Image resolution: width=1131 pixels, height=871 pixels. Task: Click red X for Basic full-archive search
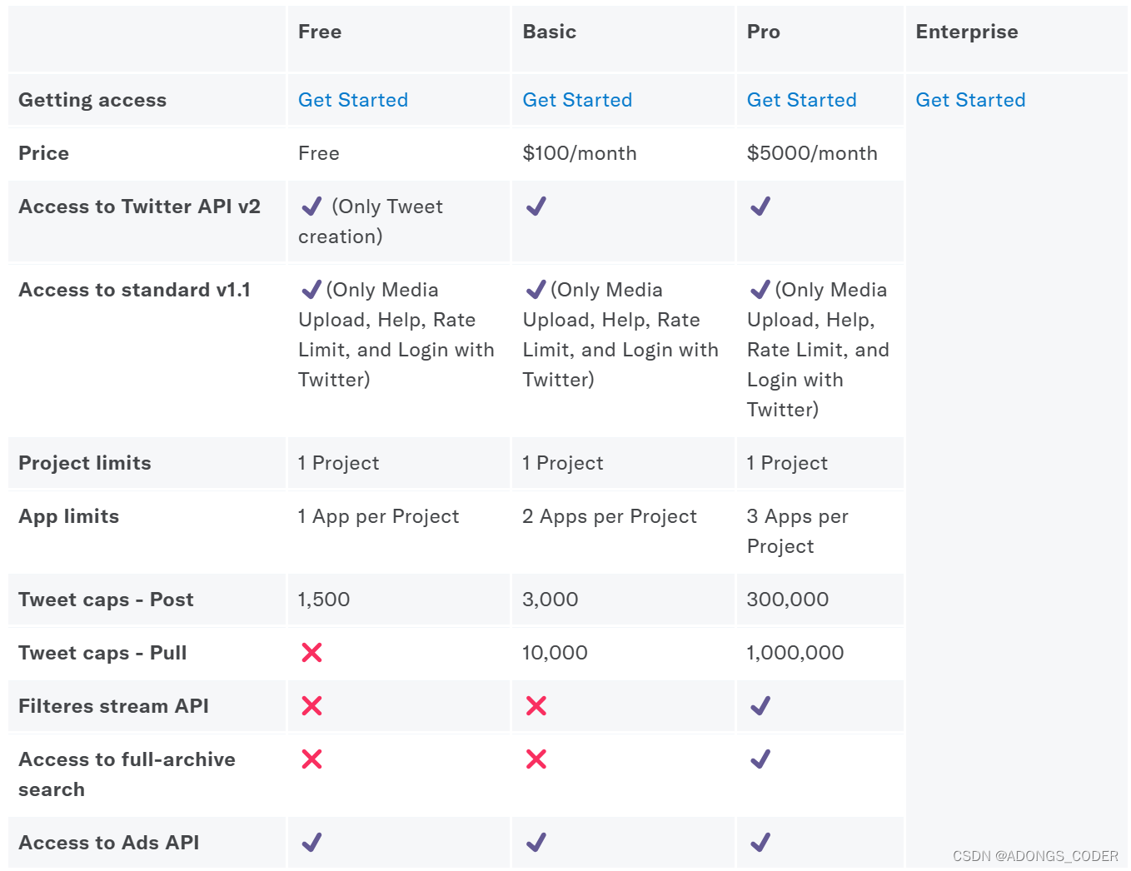[x=536, y=759]
